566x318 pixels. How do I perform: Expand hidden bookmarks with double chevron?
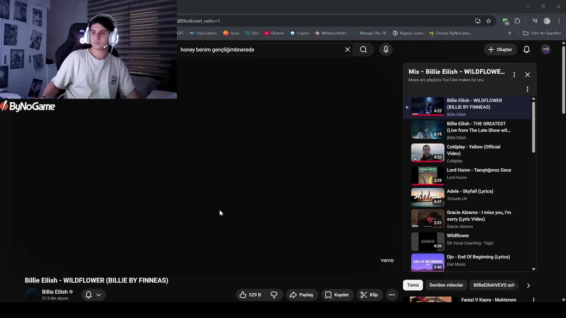coord(509,33)
